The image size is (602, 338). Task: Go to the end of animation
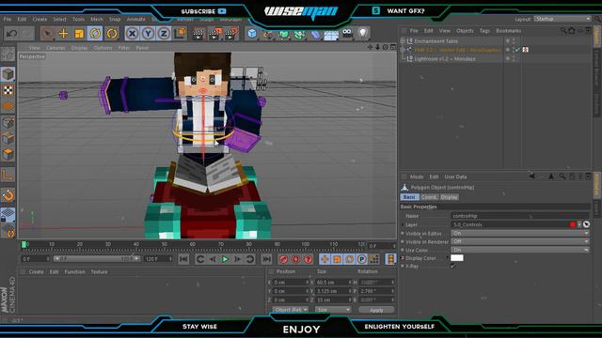coord(266,259)
